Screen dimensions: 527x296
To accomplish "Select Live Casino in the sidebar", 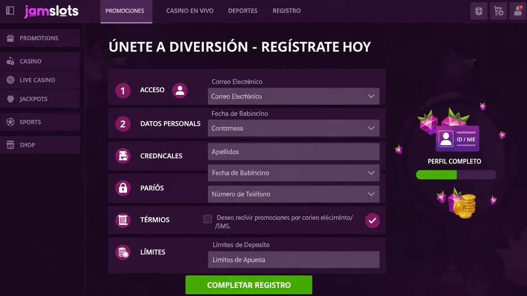I will [40, 80].
